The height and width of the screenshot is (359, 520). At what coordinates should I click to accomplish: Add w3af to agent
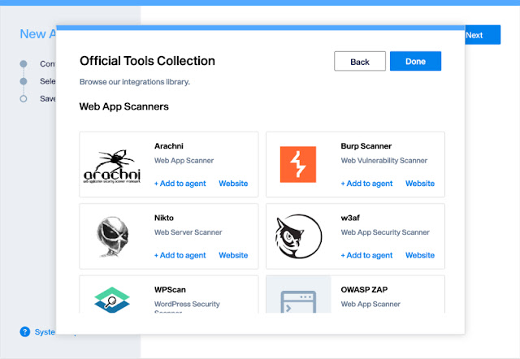(366, 255)
